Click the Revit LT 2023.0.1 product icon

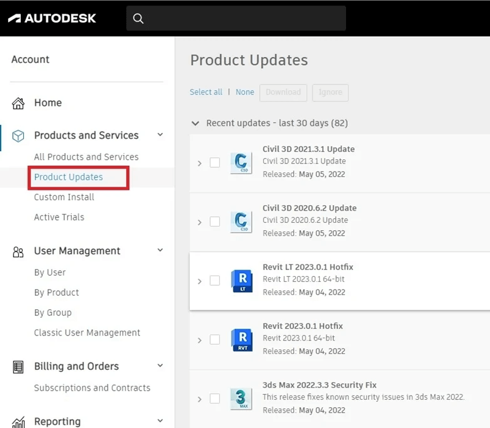(241, 280)
